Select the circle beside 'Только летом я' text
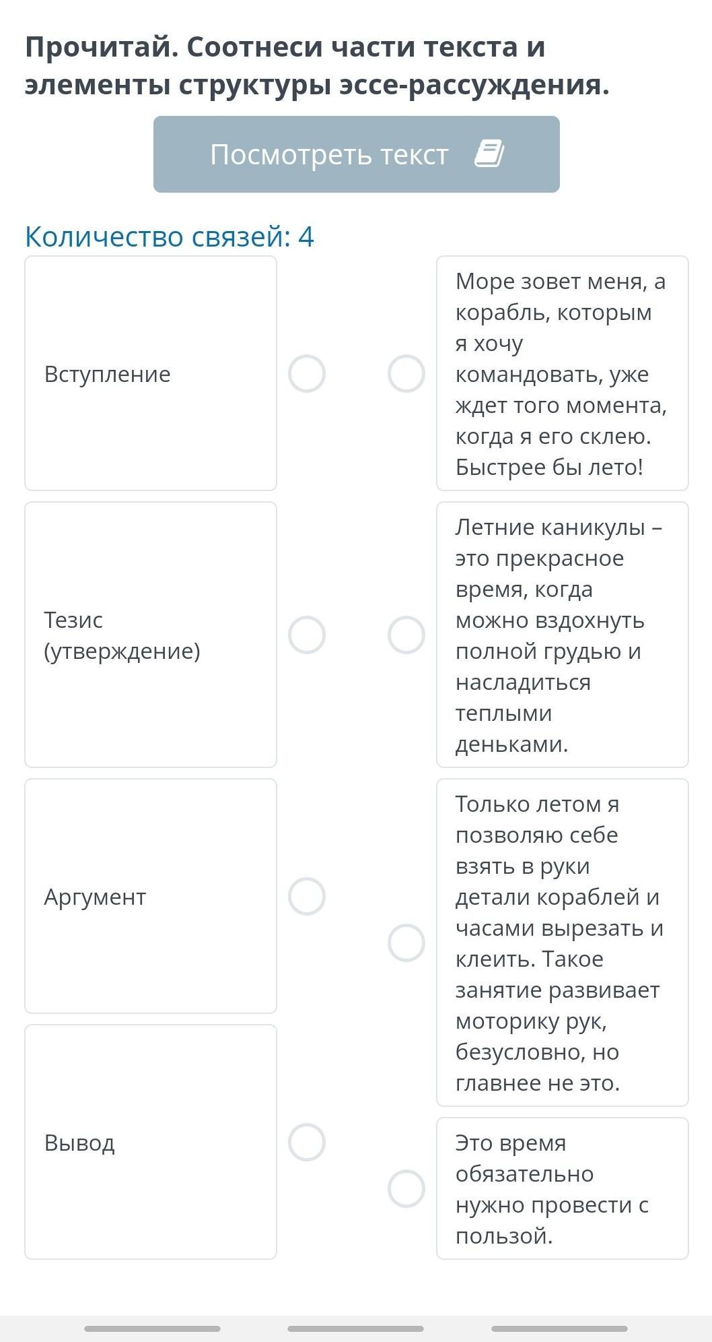The height and width of the screenshot is (1342, 712). [x=406, y=942]
